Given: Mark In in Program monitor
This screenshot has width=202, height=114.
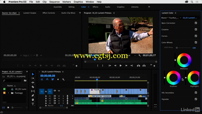Looking at the screenshot, I should point(98,66).
